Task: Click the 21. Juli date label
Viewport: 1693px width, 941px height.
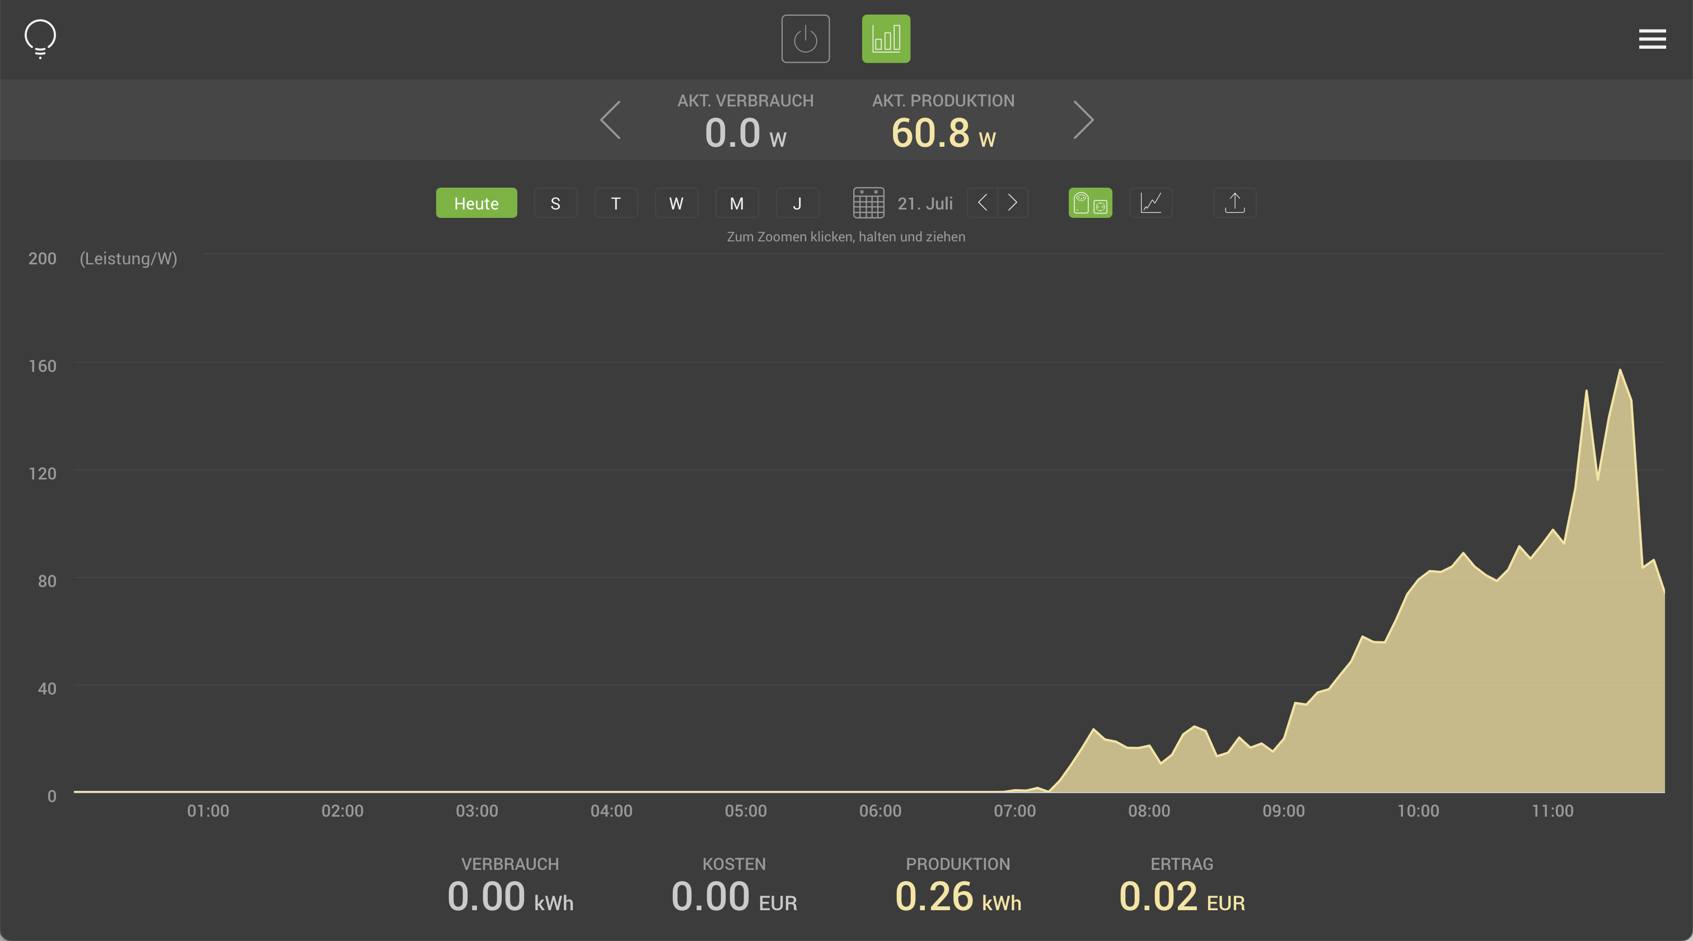Action: pos(925,203)
